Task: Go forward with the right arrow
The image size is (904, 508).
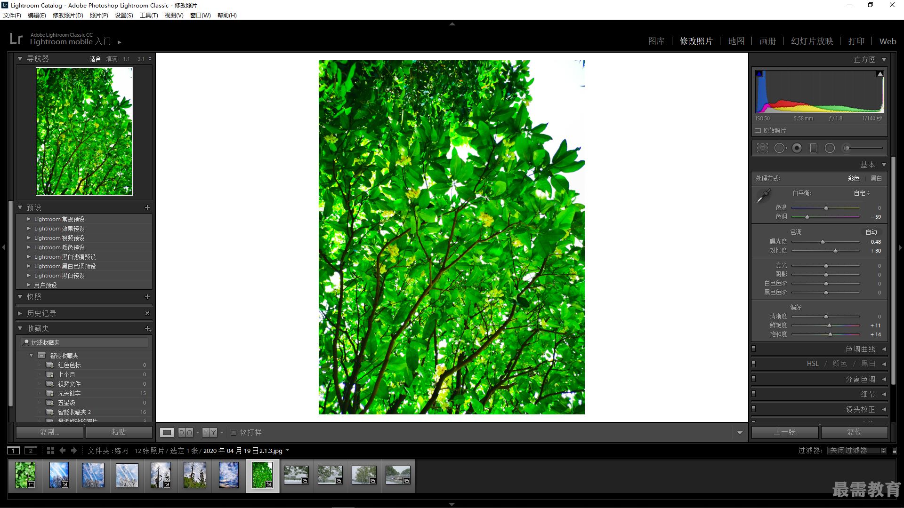Action: (x=74, y=451)
